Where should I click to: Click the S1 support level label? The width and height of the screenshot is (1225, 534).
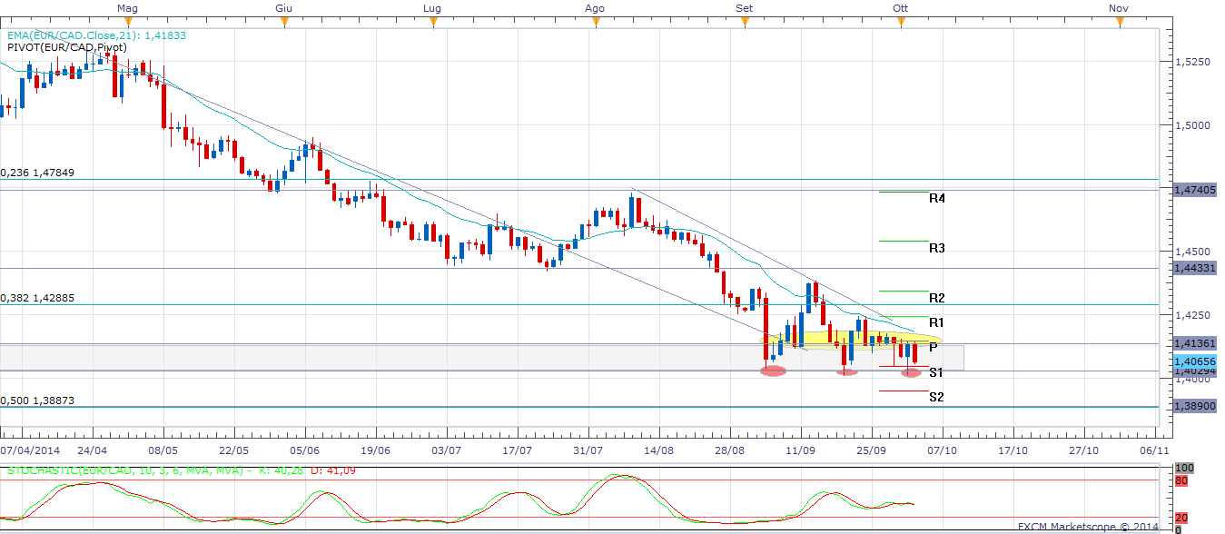pyautogui.click(x=936, y=371)
